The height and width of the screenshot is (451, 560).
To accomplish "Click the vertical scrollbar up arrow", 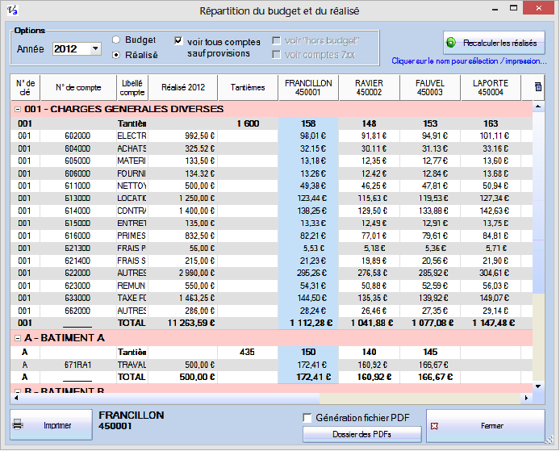I will (x=538, y=106).
